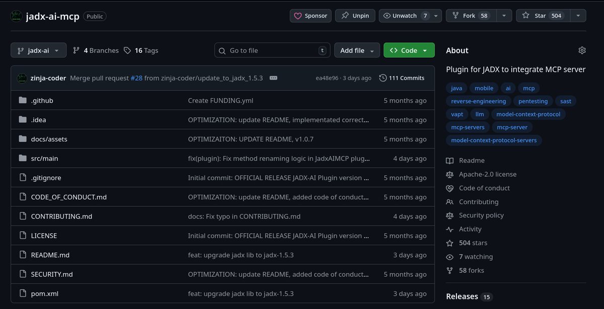View the 504 stars link
Viewport: 604px width, 309px height.
point(467,243)
